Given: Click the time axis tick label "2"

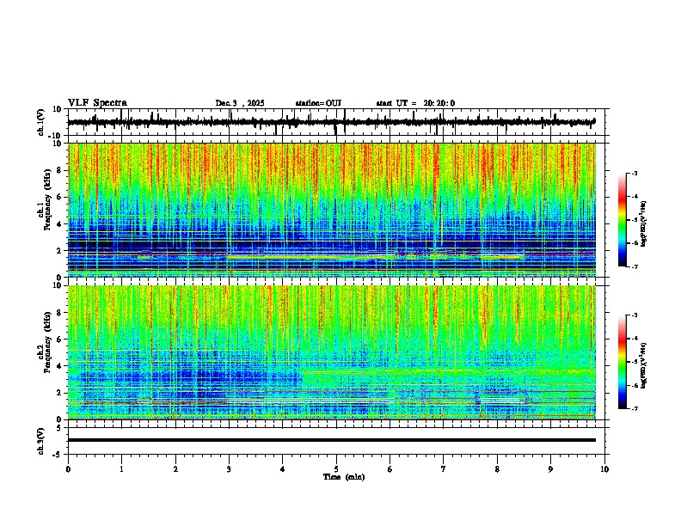Looking at the screenshot, I should pyautogui.click(x=175, y=469).
